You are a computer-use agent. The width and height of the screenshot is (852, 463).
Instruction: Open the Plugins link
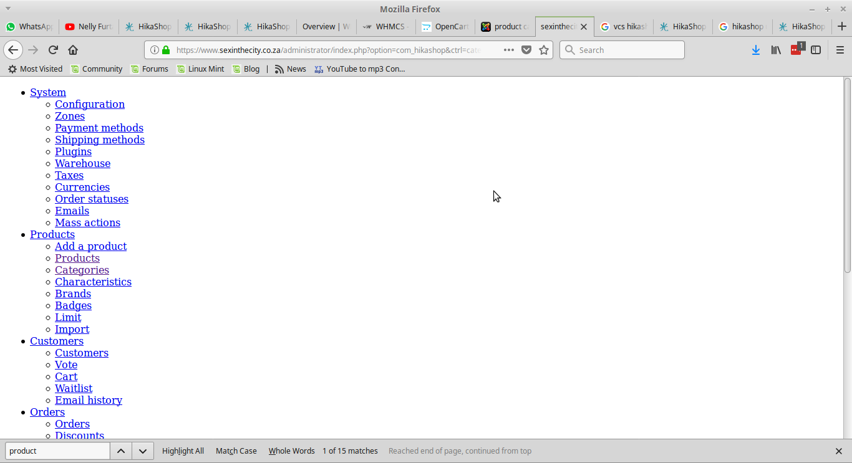(x=73, y=151)
